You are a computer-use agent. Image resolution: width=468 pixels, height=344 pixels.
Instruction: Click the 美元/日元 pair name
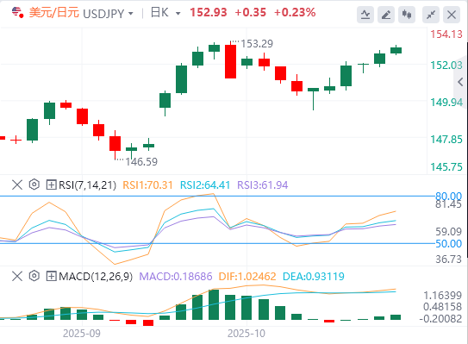(54, 13)
